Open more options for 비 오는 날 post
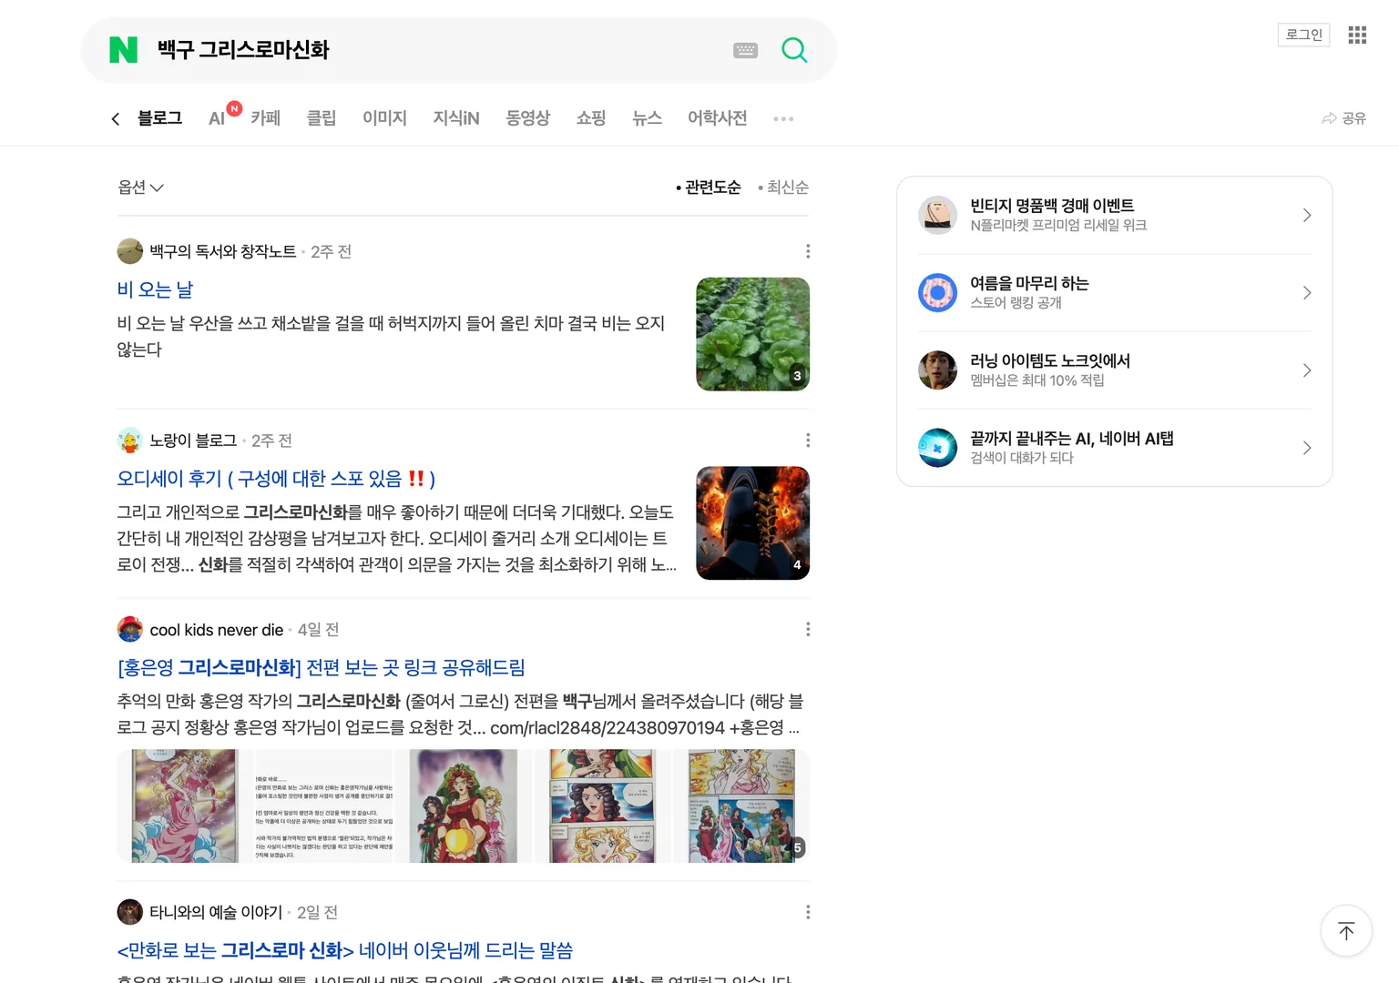This screenshot has width=1399, height=983. (808, 251)
